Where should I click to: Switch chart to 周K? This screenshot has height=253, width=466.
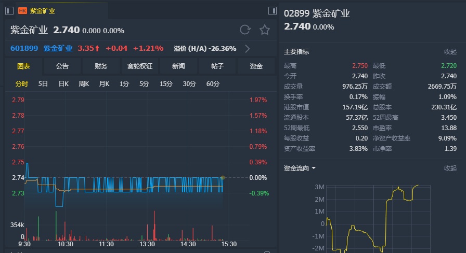click(x=84, y=84)
